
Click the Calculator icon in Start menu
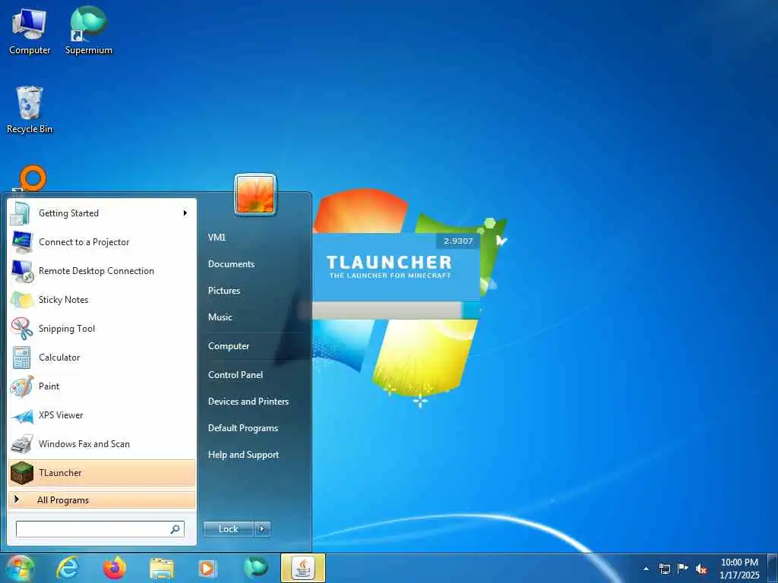(x=22, y=358)
